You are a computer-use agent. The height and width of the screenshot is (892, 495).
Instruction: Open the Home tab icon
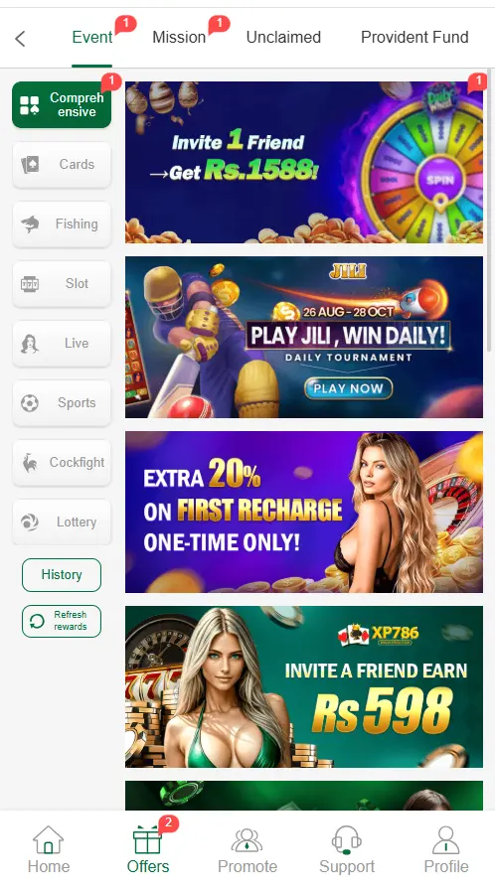coord(49,840)
